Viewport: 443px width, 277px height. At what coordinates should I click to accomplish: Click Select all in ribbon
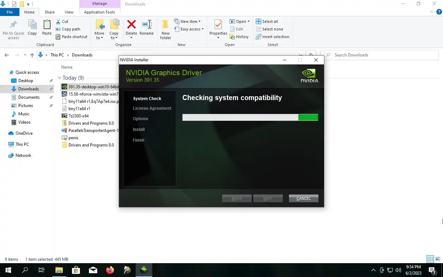267,21
